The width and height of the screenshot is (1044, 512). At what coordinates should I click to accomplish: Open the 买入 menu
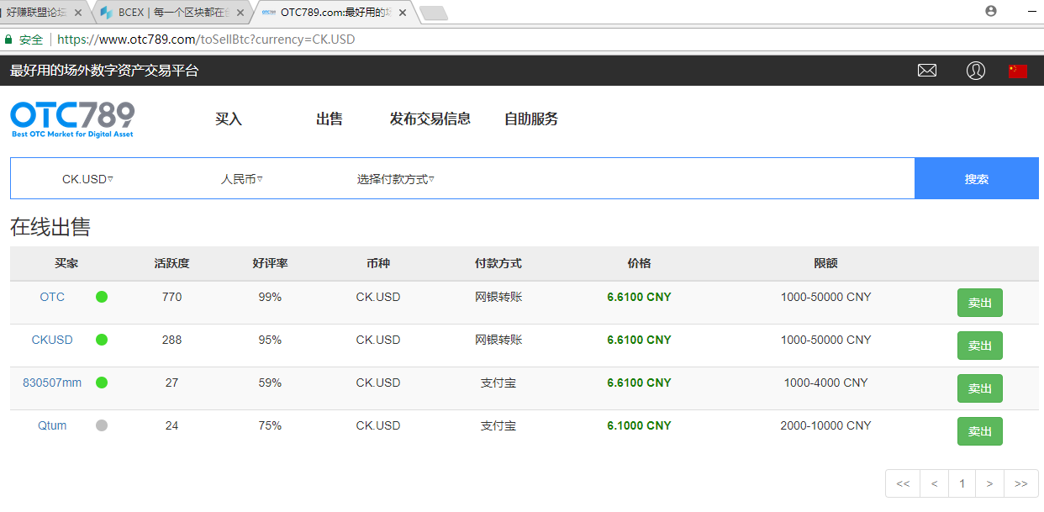point(229,119)
